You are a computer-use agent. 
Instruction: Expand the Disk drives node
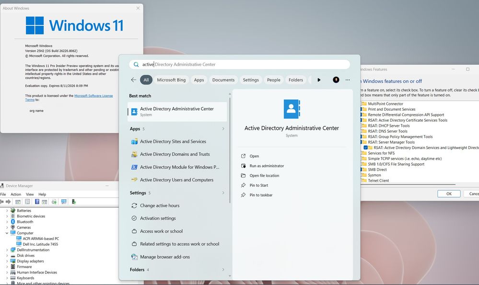(7, 255)
